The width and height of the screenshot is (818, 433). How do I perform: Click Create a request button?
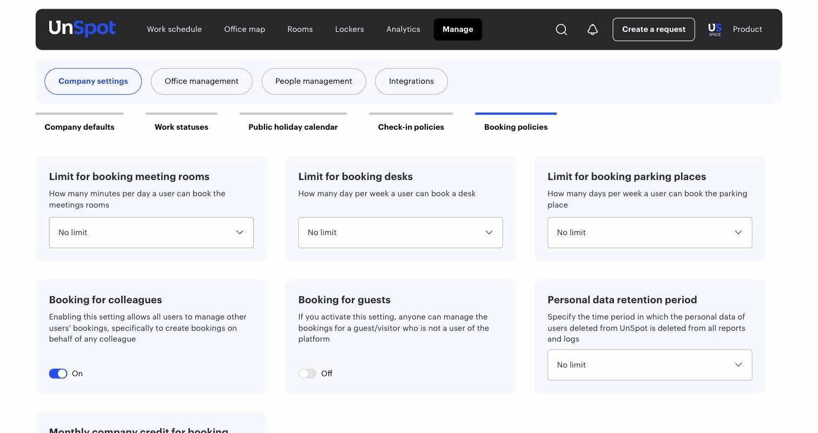654,29
